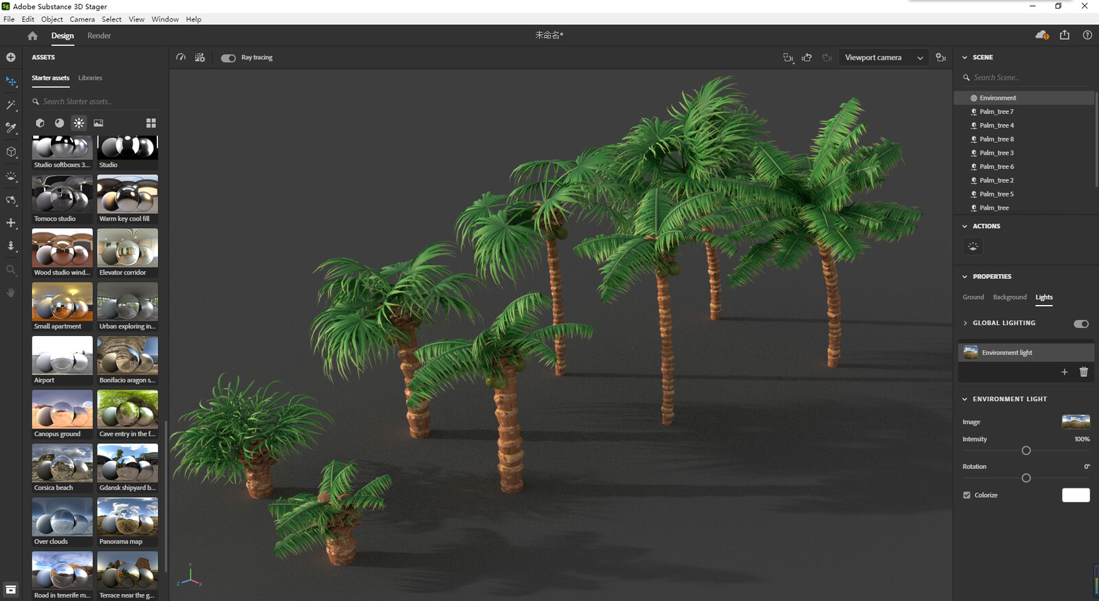Click the cloud sync warning icon
The height and width of the screenshot is (601, 1099).
[1042, 35]
